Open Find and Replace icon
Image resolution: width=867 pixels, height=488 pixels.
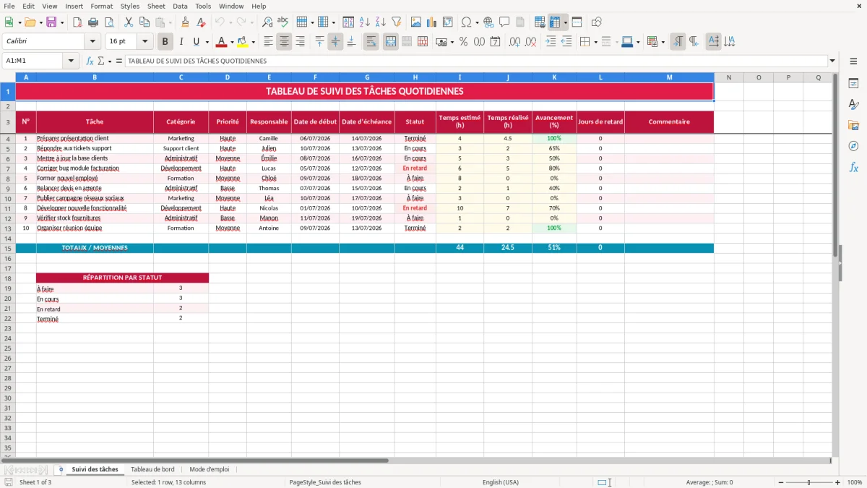267,22
